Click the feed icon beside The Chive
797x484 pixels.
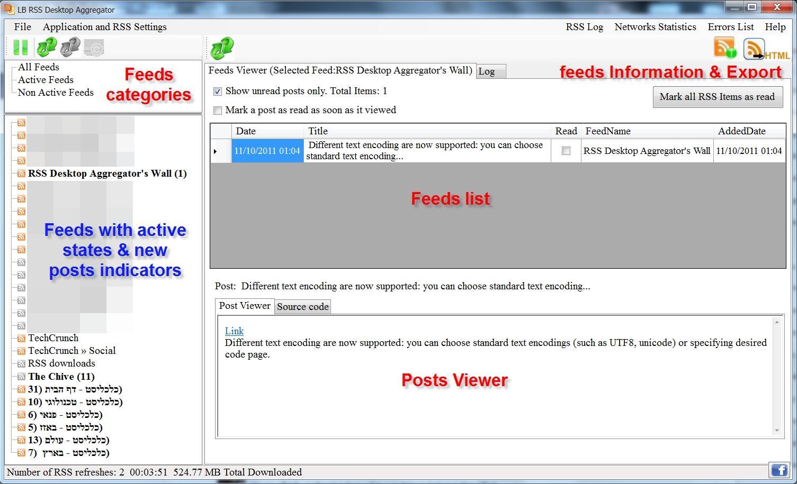pos(21,377)
